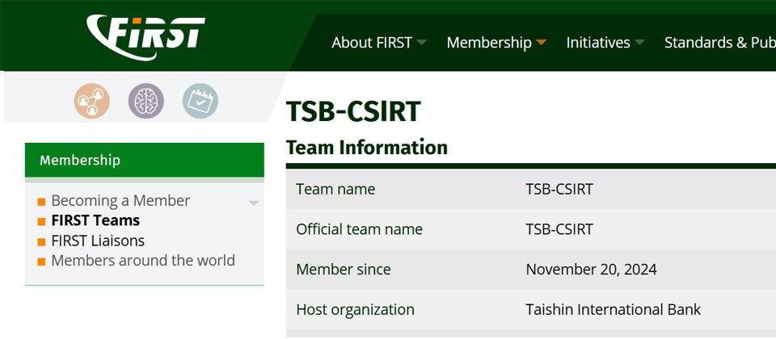
Task: Click the Team name label
Action: (x=335, y=189)
